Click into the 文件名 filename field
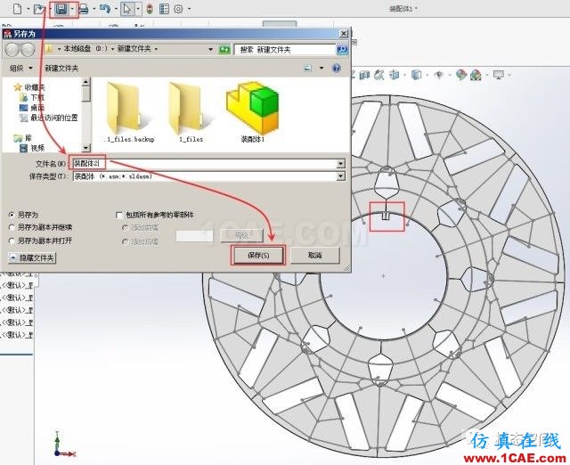 205,164
